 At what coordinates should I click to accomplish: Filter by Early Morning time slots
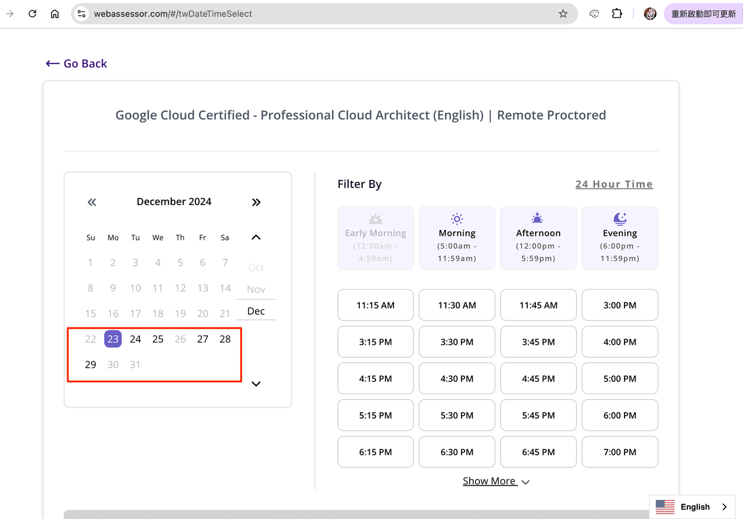click(x=376, y=238)
